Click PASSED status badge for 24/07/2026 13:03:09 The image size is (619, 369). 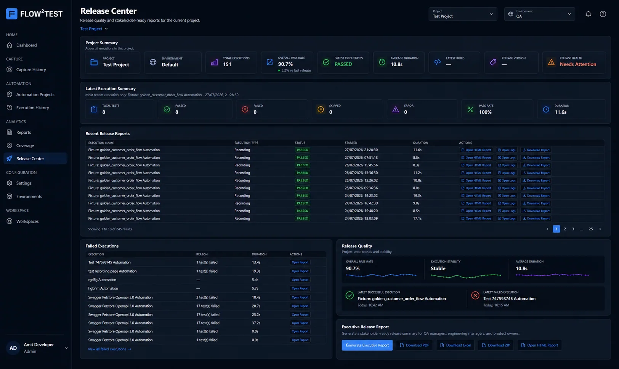[x=302, y=219]
